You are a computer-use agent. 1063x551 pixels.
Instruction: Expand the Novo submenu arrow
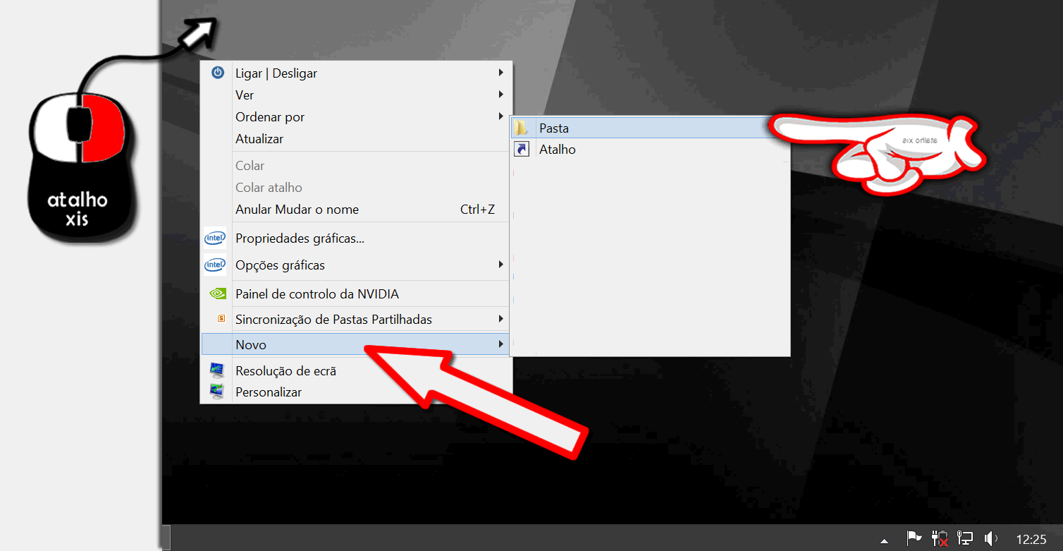pyautogui.click(x=500, y=344)
